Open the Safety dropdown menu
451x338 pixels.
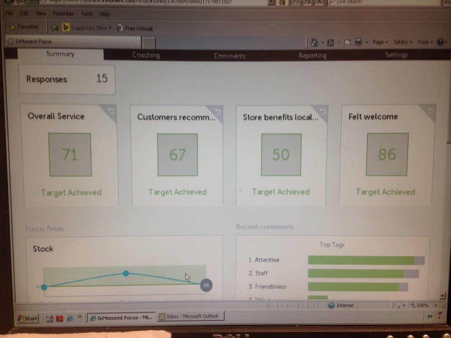403,42
